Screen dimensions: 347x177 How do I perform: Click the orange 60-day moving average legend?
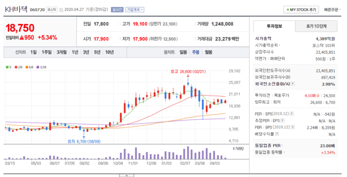29,67
